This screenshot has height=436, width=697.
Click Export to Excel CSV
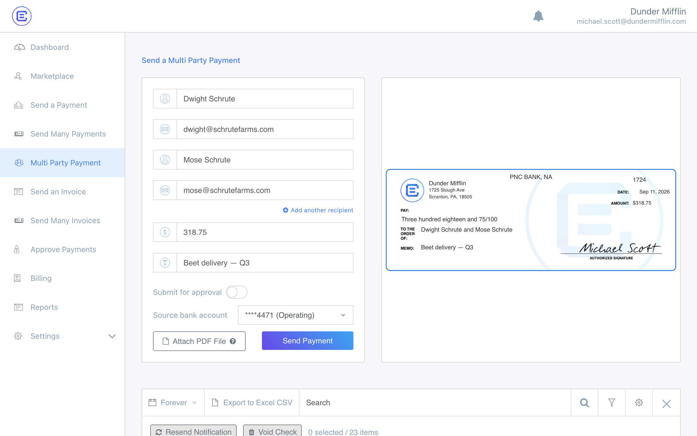pyautogui.click(x=252, y=402)
